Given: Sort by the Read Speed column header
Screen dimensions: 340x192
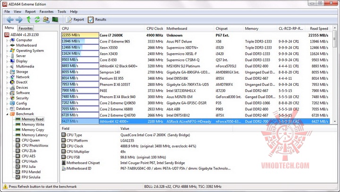Looking at the screenshot, I should (318, 29).
